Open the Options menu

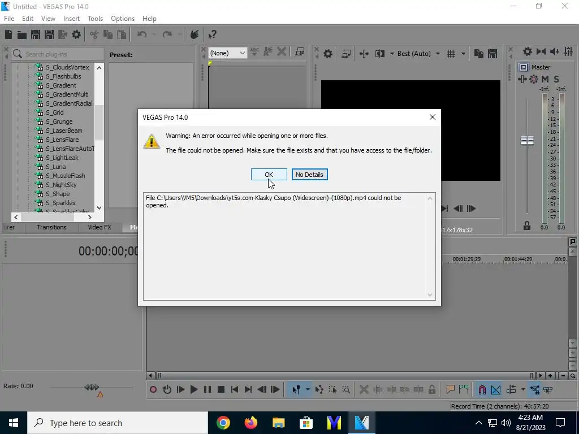(123, 19)
